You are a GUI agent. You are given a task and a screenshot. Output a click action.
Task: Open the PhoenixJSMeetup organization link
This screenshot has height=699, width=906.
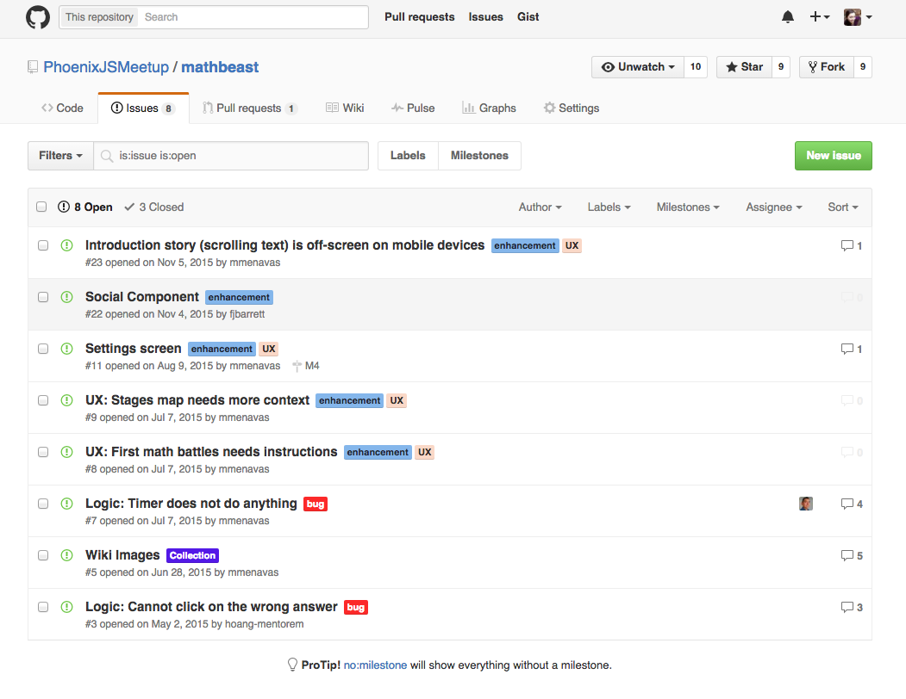point(106,67)
